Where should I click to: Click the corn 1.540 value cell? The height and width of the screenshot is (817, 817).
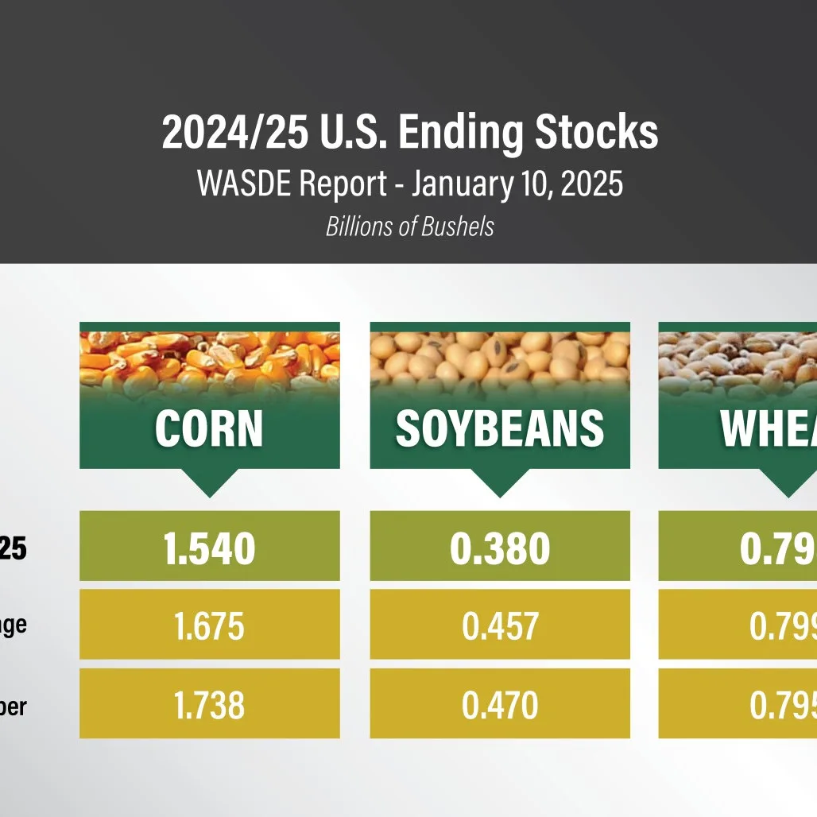tap(210, 545)
